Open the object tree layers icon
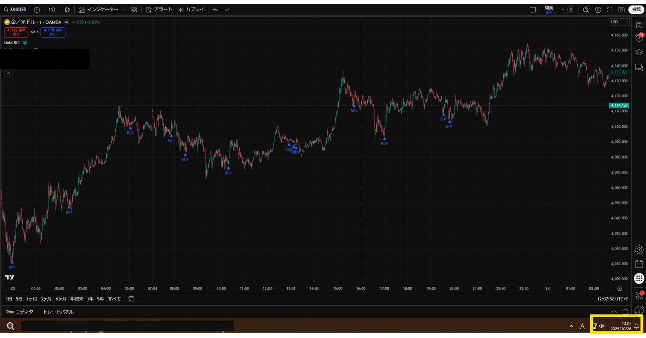The image size is (646, 338). pyautogui.click(x=639, y=52)
